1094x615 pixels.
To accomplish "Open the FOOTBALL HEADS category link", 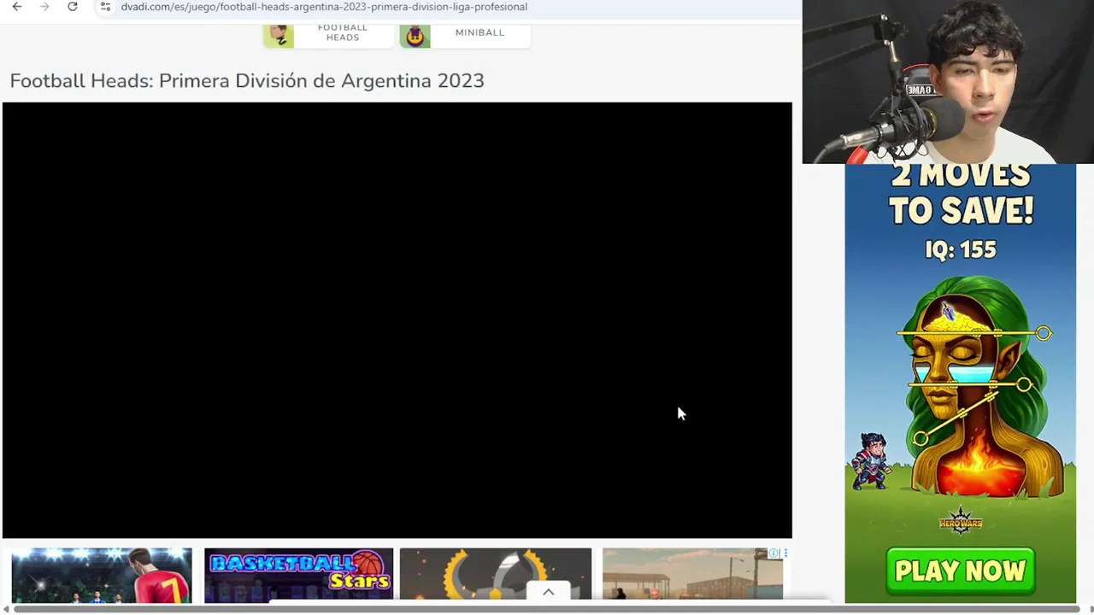I will coord(343,32).
